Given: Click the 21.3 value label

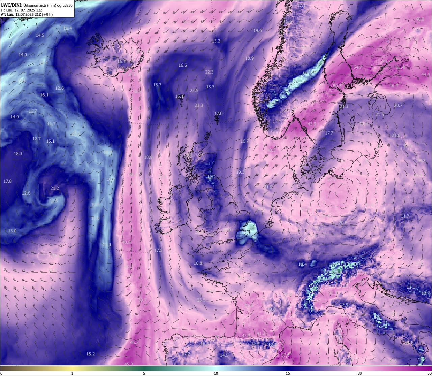Looking at the screenshot, I should coord(344,106).
